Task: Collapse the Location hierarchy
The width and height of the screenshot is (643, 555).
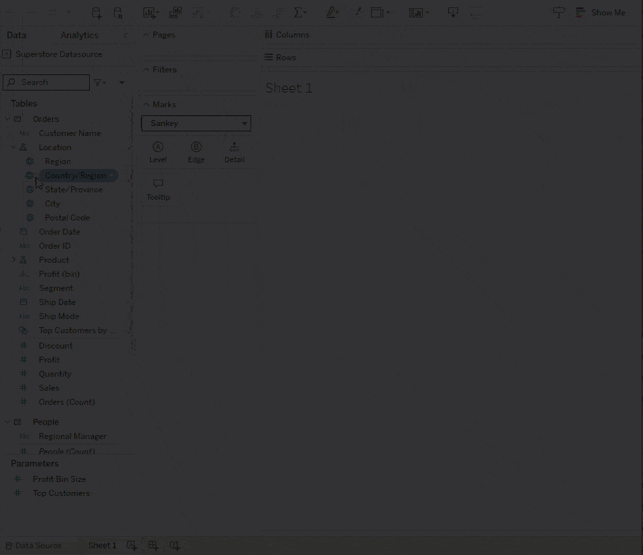Action: (13, 147)
